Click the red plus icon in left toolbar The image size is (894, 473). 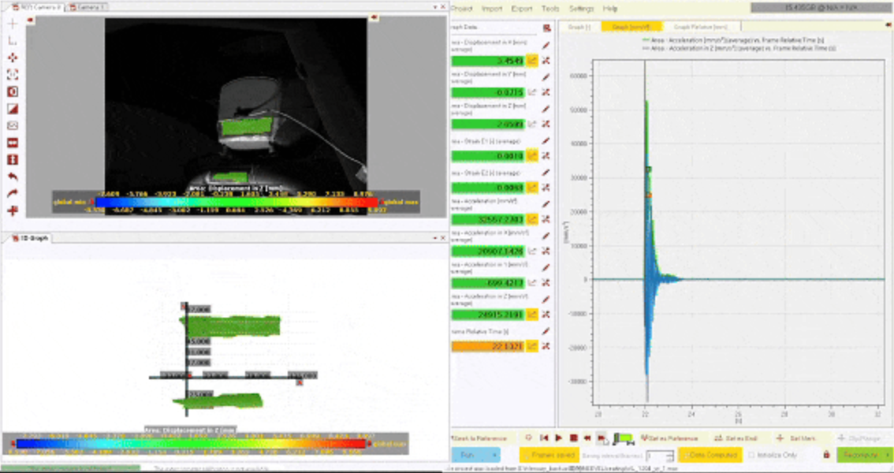pos(13,210)
